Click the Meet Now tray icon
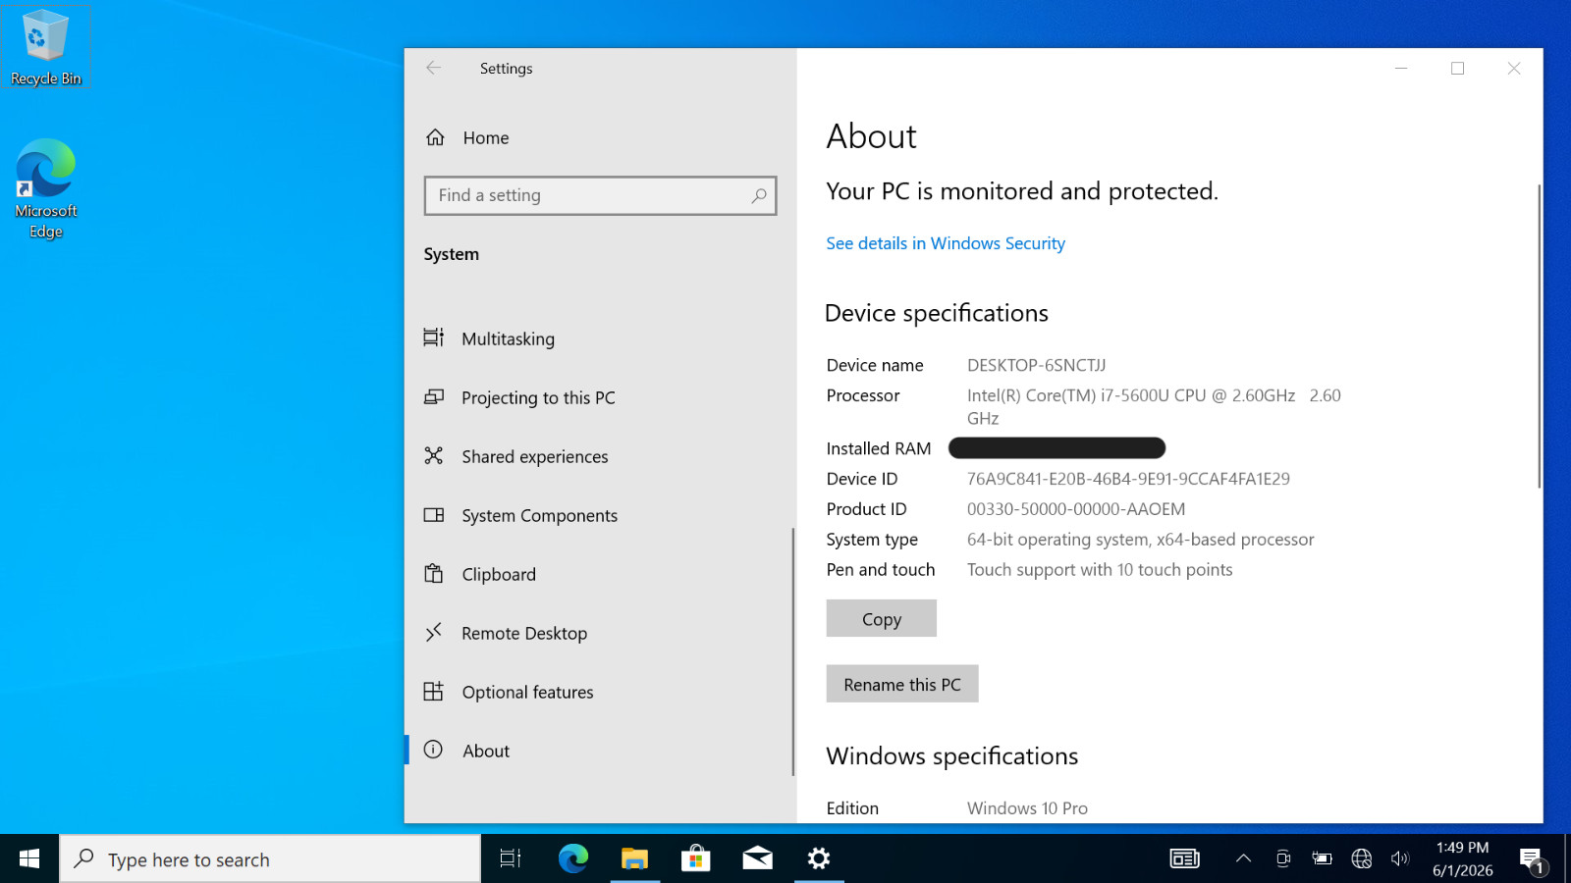1571x883 pixels. point(1282,858)
